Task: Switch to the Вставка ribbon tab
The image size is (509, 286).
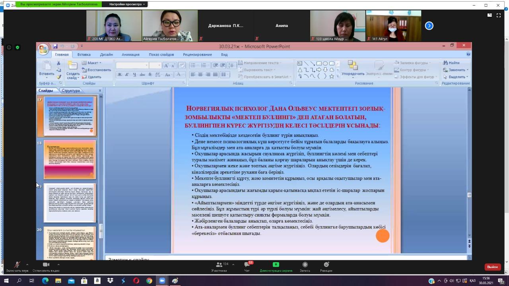Action: coord(84,54)
